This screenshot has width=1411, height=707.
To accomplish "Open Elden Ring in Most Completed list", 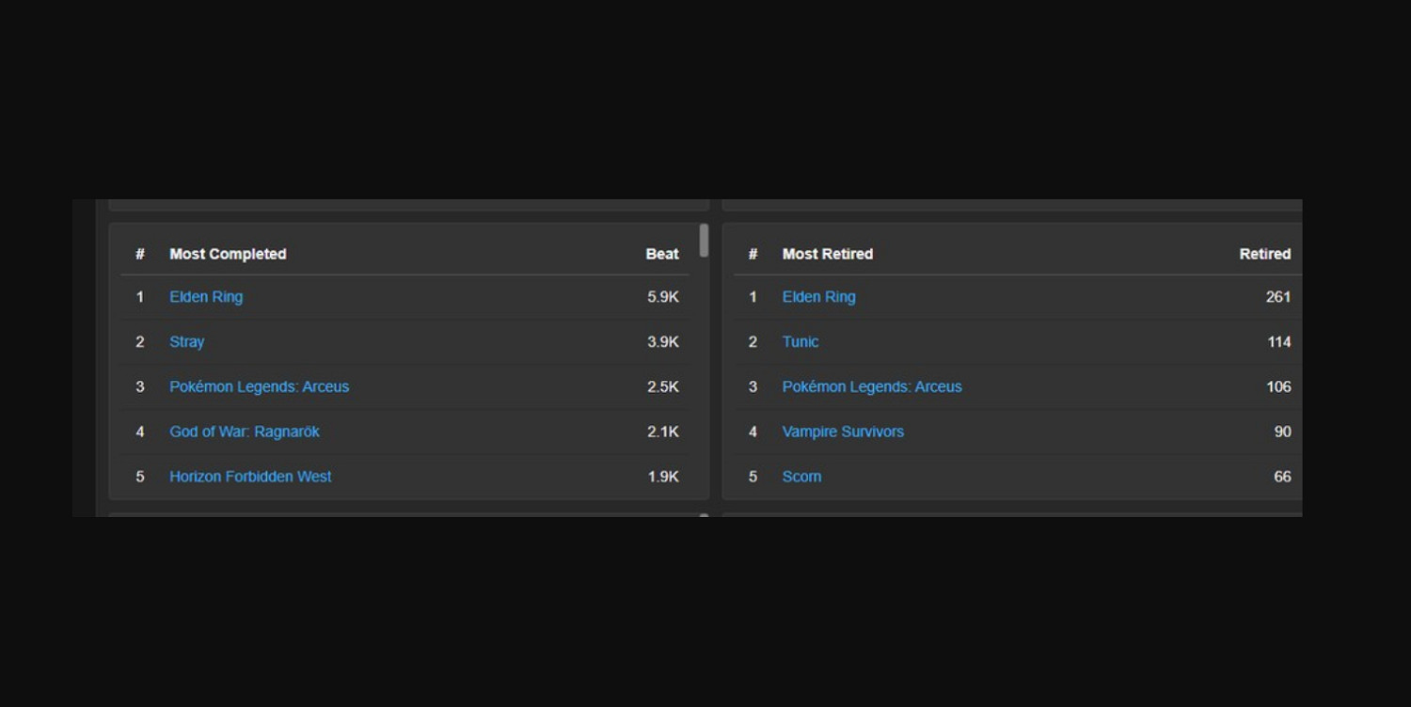I will pos(206,297).
